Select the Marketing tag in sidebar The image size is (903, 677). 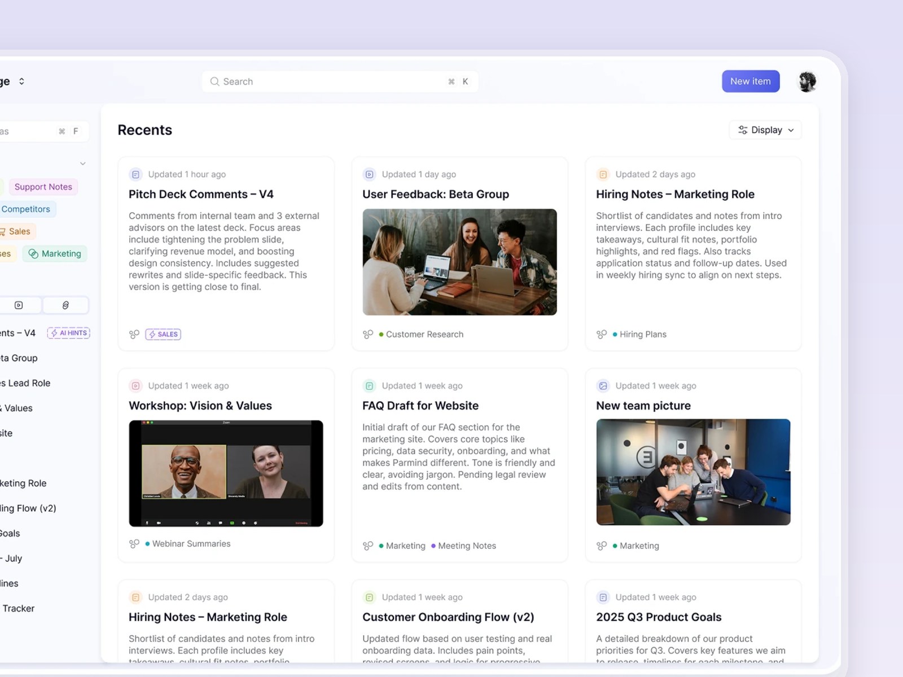(55, 253)
